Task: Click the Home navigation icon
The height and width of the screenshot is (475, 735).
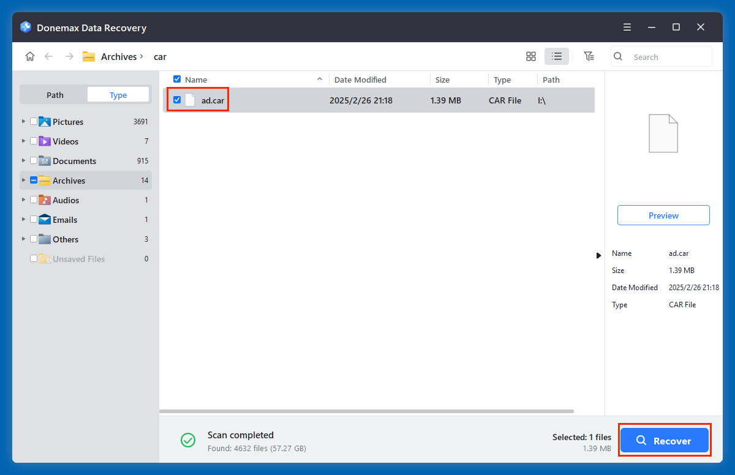Action: click(29, 56)
